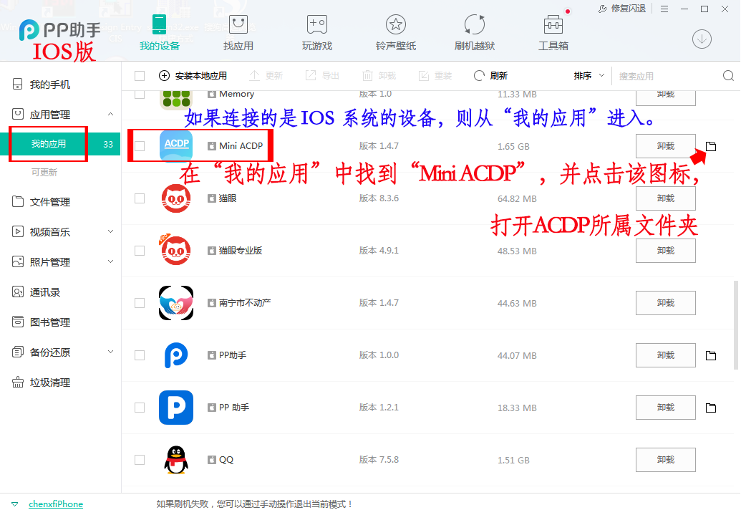Image resolution: width=741 pixels, height=515 pixels.
Task: Click the QQ penguin app icon
Action: (x=176, y=460)
